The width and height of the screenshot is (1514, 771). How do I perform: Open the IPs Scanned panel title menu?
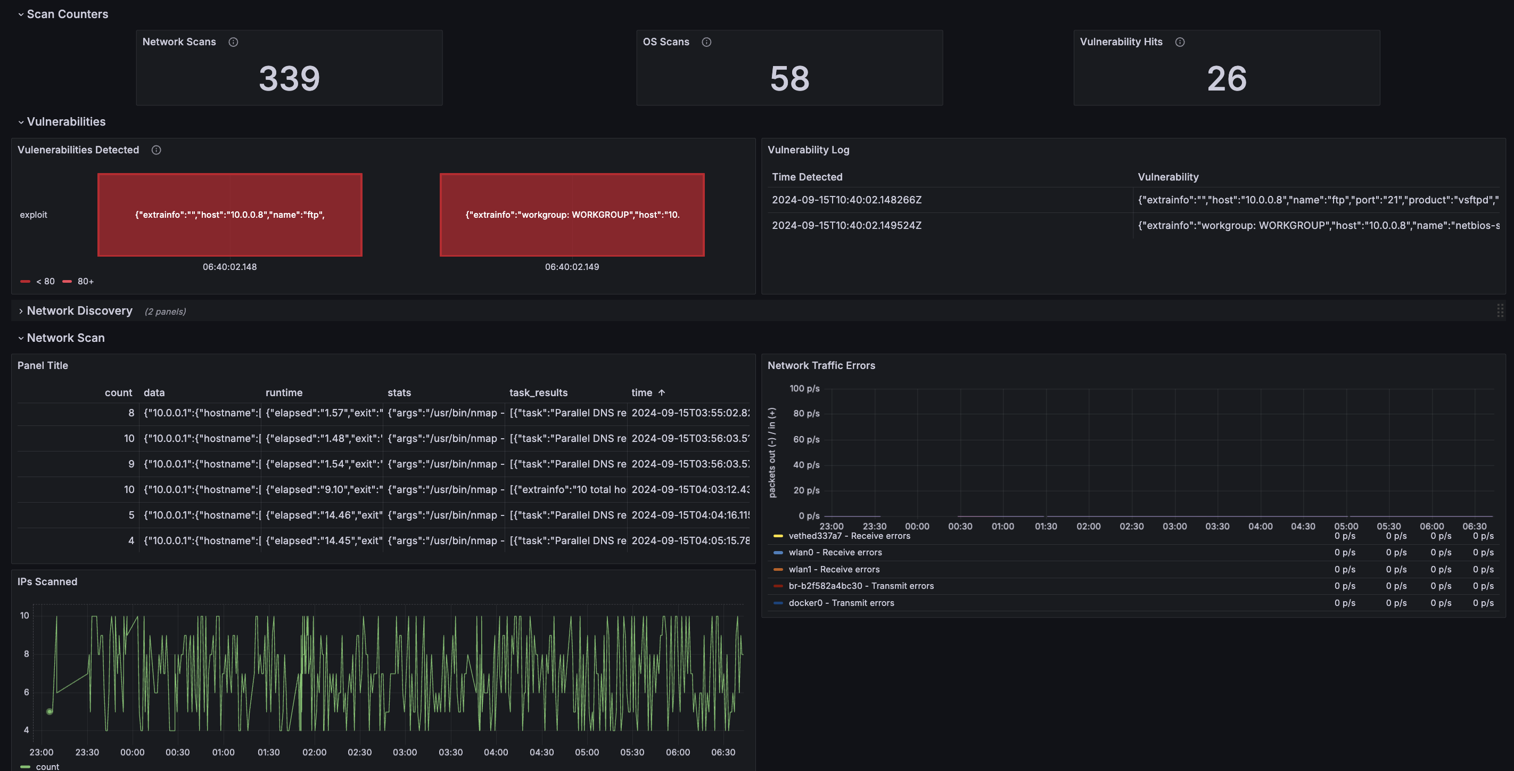[47, 582]
